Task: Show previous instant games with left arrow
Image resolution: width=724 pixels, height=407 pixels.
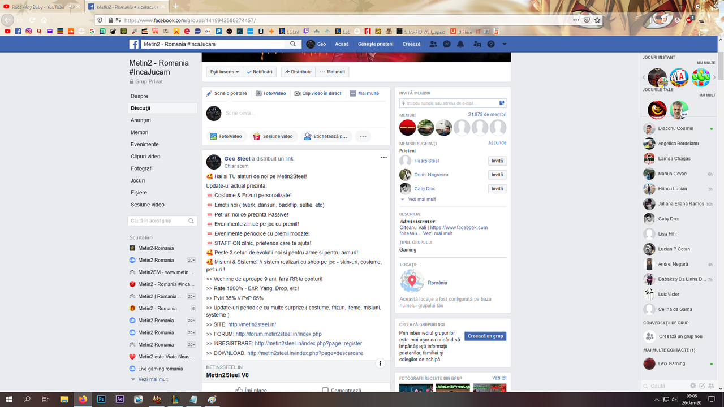Action: click(644, 77)
